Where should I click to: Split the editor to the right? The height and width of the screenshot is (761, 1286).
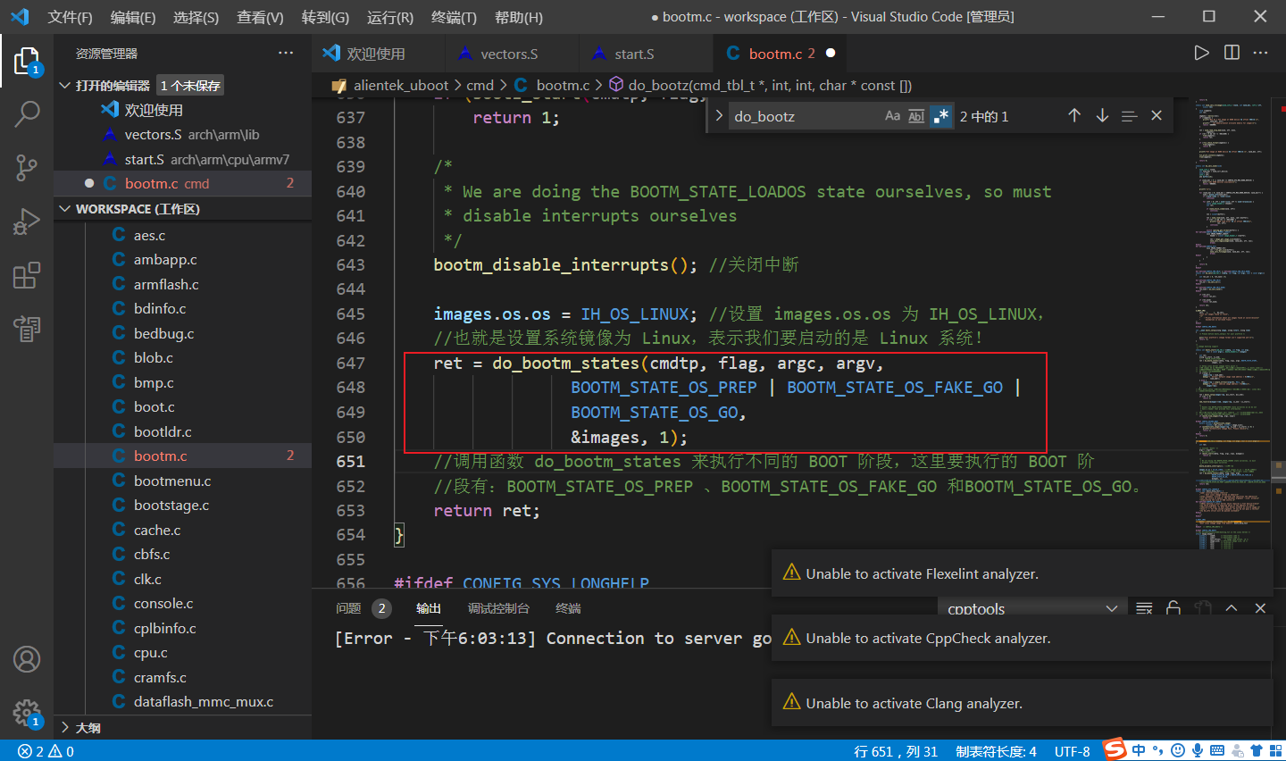coord(1232,53)
